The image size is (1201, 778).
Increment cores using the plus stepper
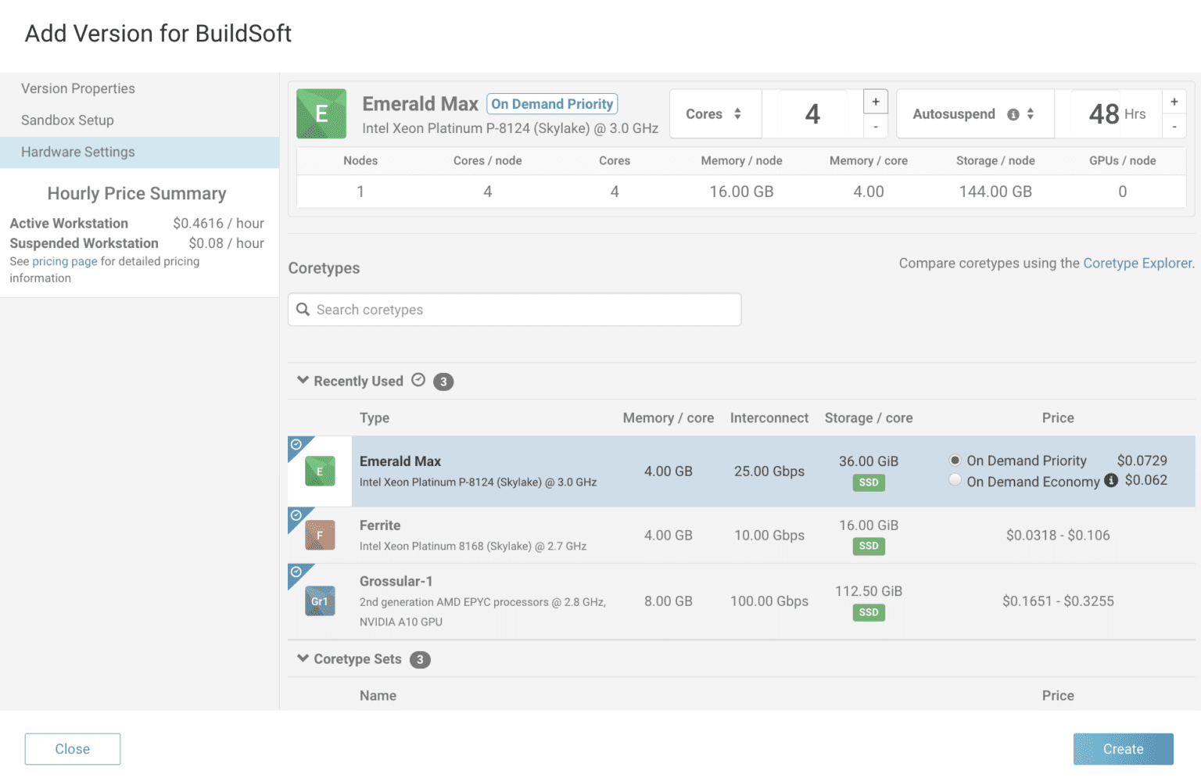[x=876, y=101]
